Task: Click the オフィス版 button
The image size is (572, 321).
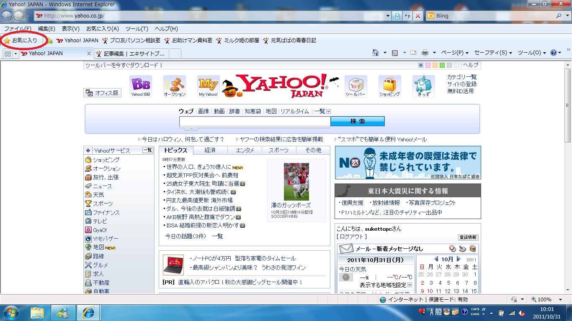Action: pyautogui.click(x=103, y=93)
